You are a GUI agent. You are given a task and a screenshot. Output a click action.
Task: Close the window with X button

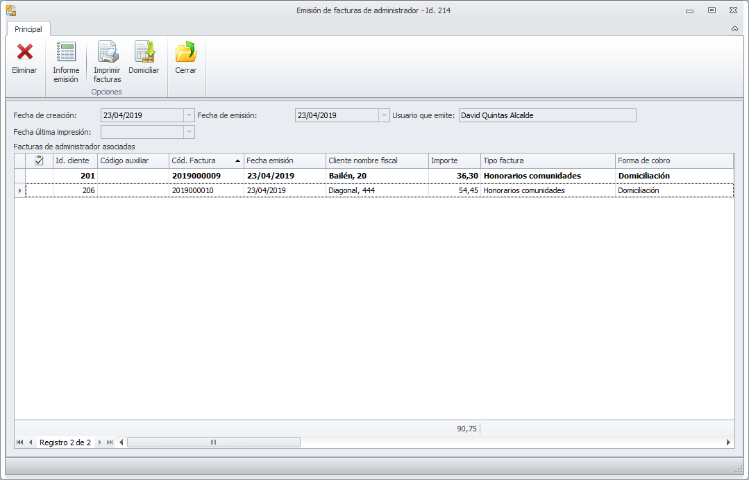(x=733, y=10)
